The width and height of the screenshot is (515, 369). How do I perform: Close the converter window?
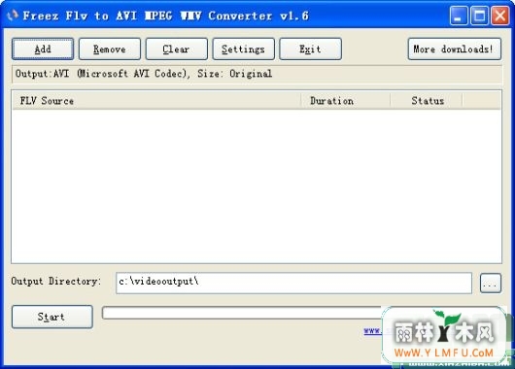(500, 16)
